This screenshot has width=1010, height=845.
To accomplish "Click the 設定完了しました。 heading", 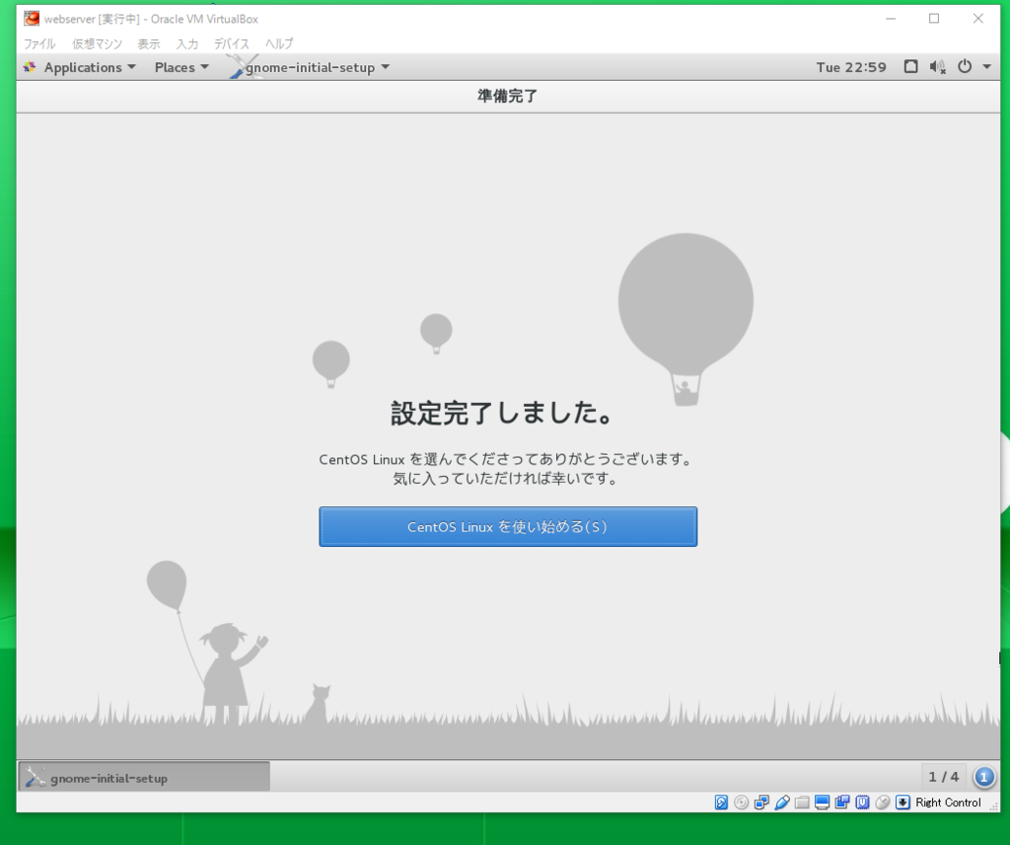I will click(502, 414).
